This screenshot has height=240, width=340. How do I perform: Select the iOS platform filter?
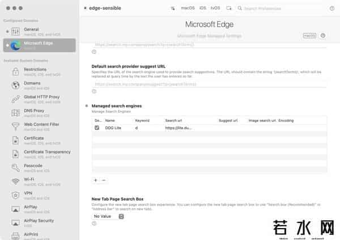[x=203, y=8]
